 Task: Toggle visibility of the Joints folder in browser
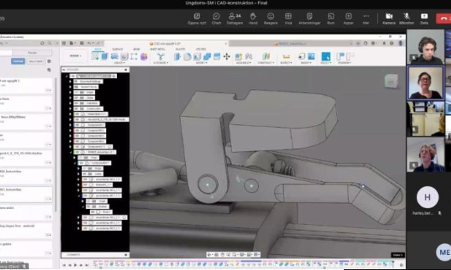77,98
